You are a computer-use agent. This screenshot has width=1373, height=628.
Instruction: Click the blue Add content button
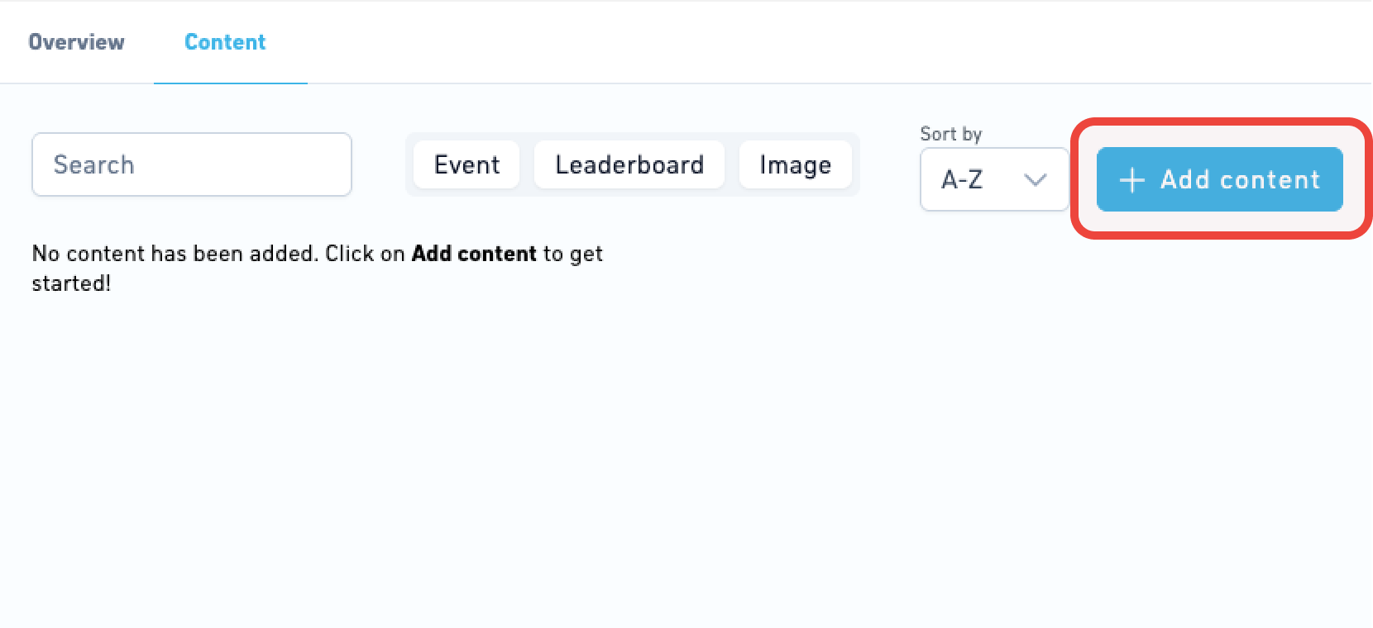tap(1219, 179)
